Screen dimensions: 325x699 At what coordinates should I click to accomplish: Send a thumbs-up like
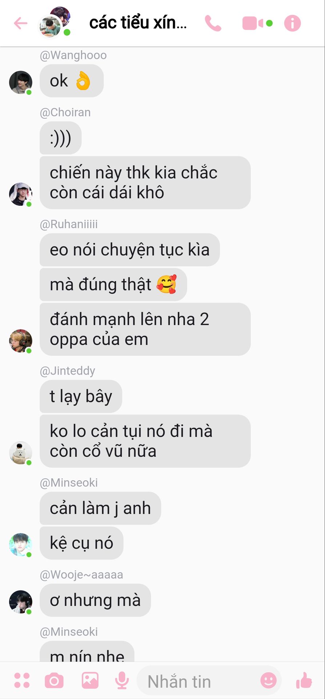tap(304, 680)
